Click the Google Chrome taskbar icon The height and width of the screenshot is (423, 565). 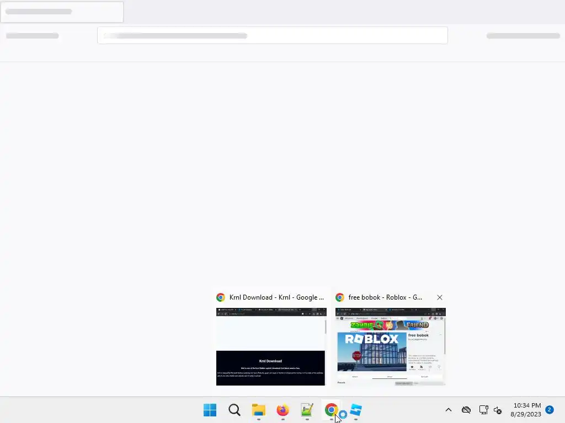[331, 410]
